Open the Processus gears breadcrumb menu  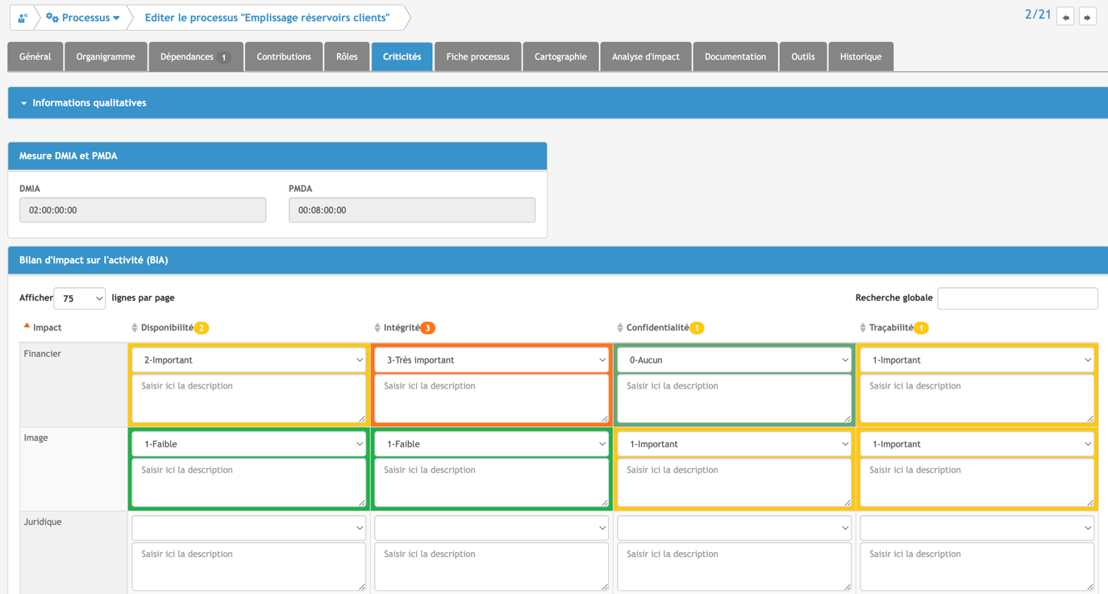click(x=83, y=17)
